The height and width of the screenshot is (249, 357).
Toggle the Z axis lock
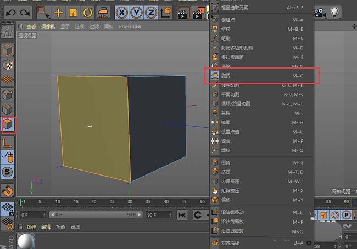point(151,13)
